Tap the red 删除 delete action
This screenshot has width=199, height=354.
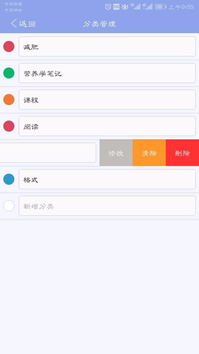pos(182,153)
